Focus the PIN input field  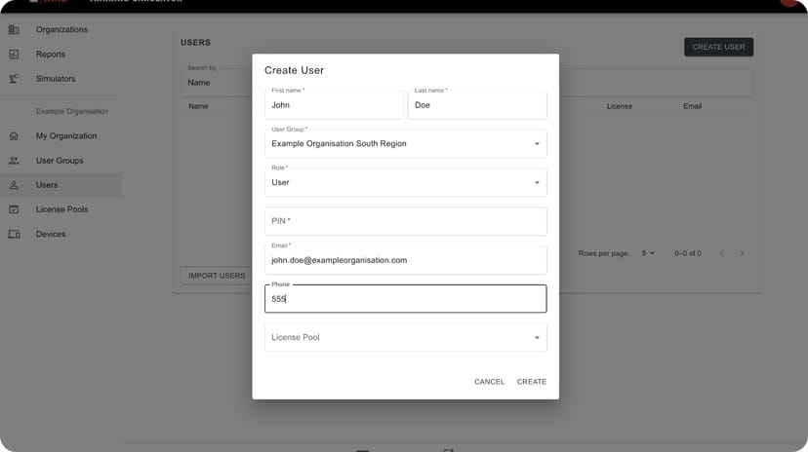(406, 221)
